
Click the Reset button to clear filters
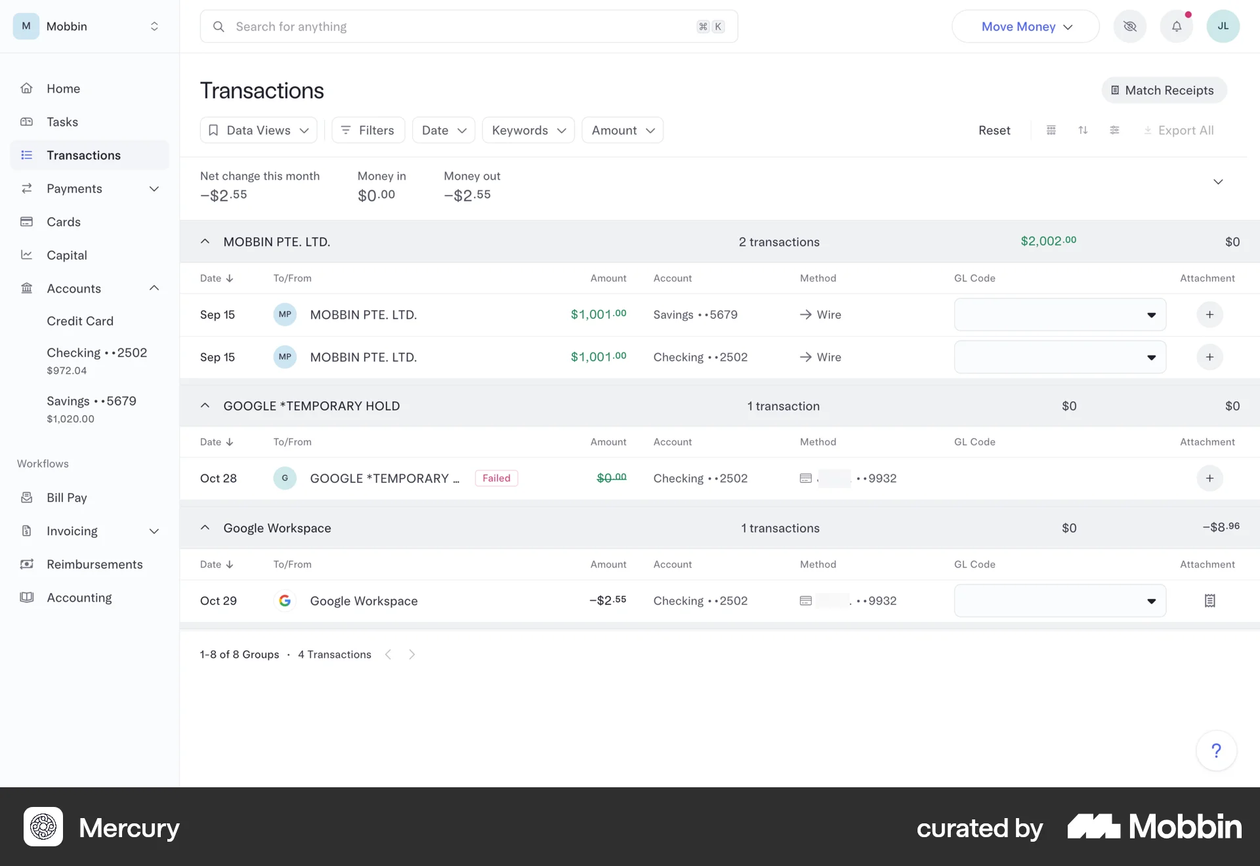994,130
